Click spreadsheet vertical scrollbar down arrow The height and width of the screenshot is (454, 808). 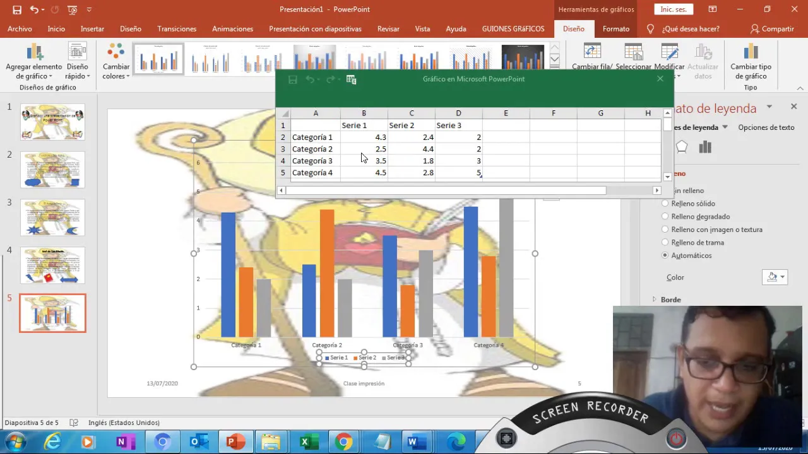[x=667, y=177]
